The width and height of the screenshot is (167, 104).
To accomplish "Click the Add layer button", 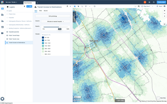I will point(29,6).
